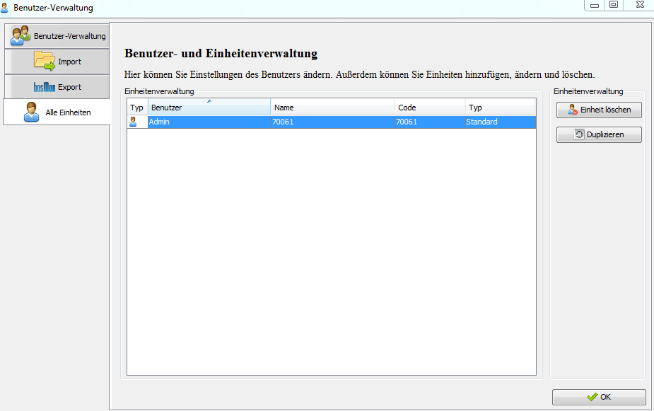Click the user icon in the Admin row

[134, 122]
